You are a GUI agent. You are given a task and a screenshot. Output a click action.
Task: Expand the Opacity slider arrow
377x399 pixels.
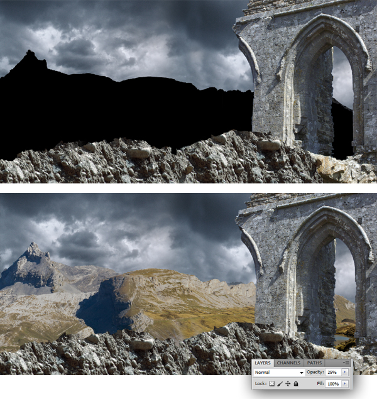pos(345,373)
